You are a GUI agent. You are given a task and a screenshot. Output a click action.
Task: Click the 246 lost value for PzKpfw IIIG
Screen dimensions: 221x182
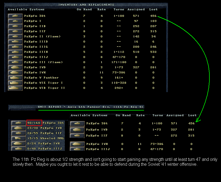click(153, 47)
